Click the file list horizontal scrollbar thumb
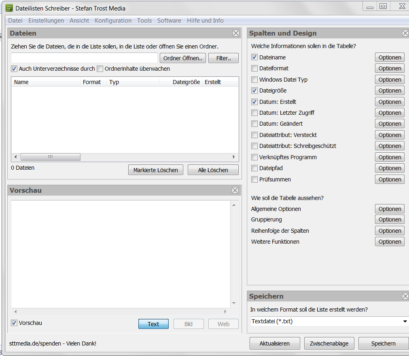 click(51, 157)
